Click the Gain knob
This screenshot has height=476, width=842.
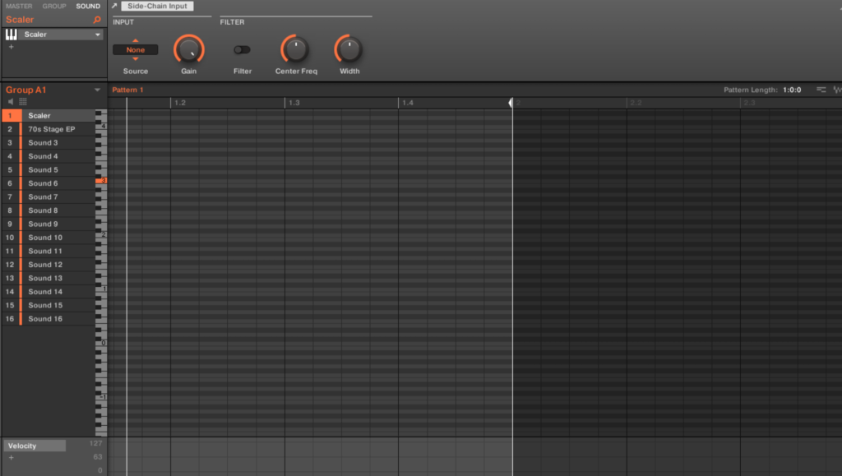188,50
